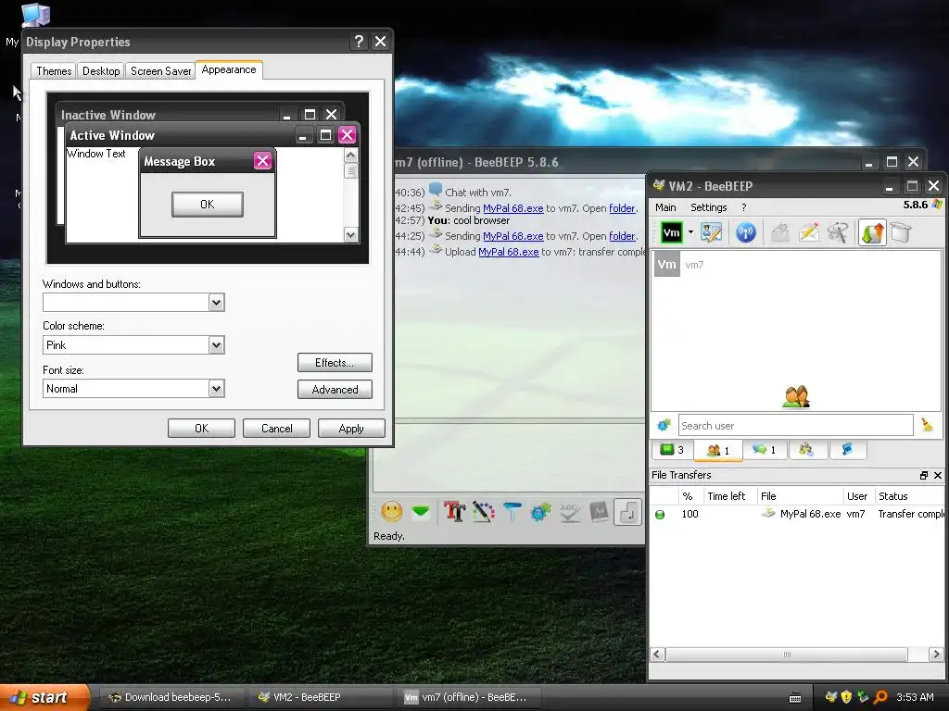The image size is (949, 711).
Task: Open Download beebeep taskbar item
Action: pyautogui.click(x=171, y=697)
